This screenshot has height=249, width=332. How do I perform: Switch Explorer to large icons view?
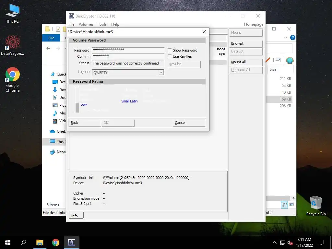click(x=291, y=205)
